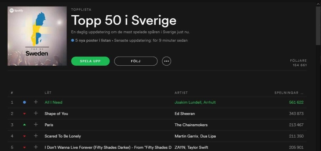The image size is (321, 151).
Task: Click the vertical scrollbar thumb
Action: 318,26
